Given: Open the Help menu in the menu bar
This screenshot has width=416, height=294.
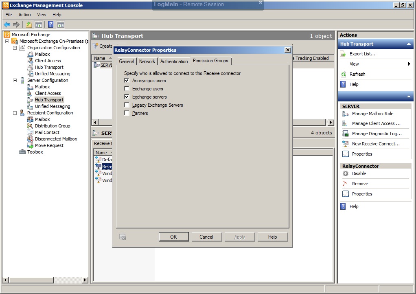Looking at the screenshot, I should 57,15.
